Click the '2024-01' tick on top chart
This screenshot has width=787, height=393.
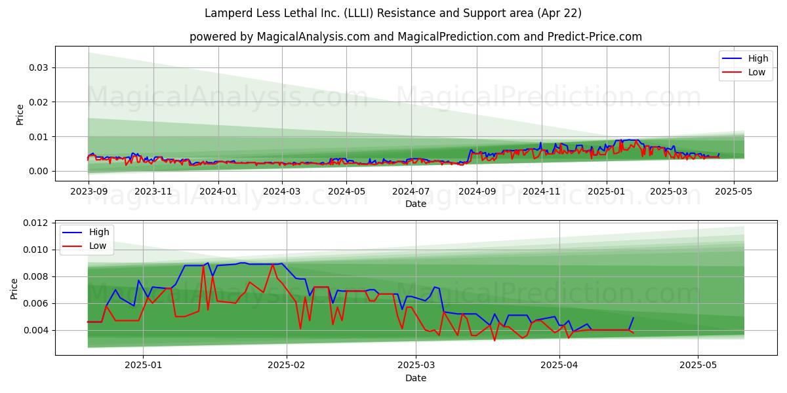[x=218, y=191]
